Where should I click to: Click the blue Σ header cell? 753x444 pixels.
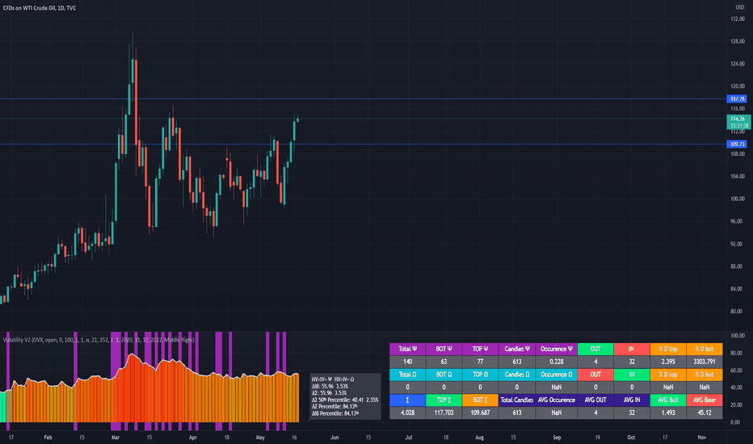point(407,400)
